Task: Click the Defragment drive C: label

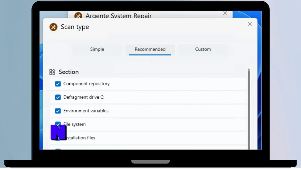Action: point(84,97)
